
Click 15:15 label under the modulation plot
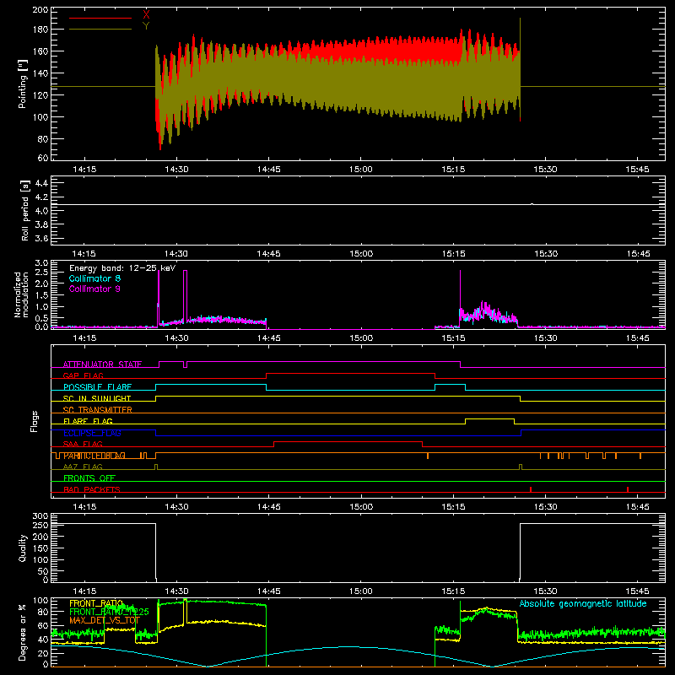point(453,338)
